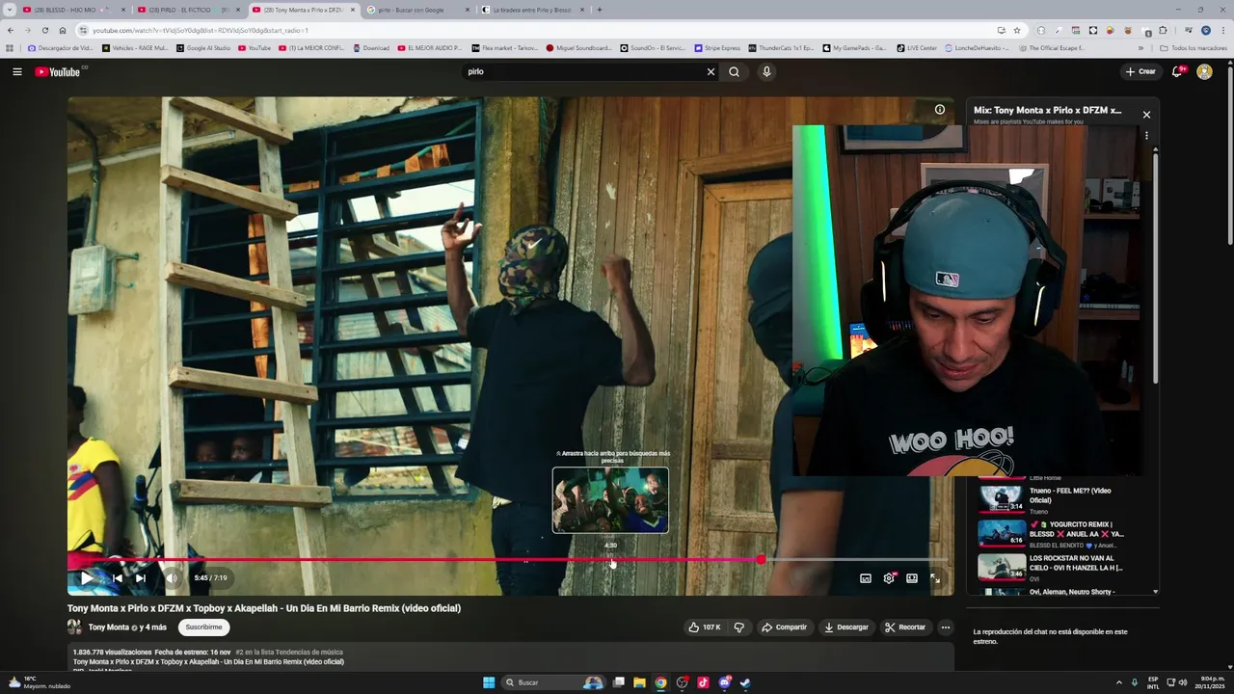Open a new browser tab

(600, 10)
